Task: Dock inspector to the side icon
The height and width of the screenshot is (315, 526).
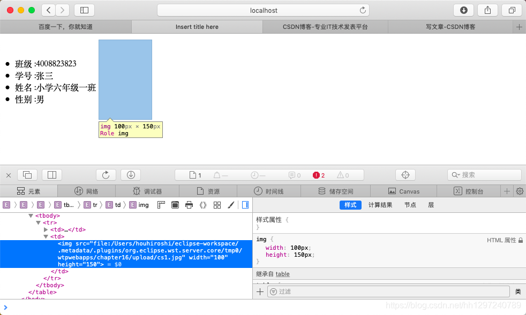Action: pyautogui.click(x=52, y=175)
